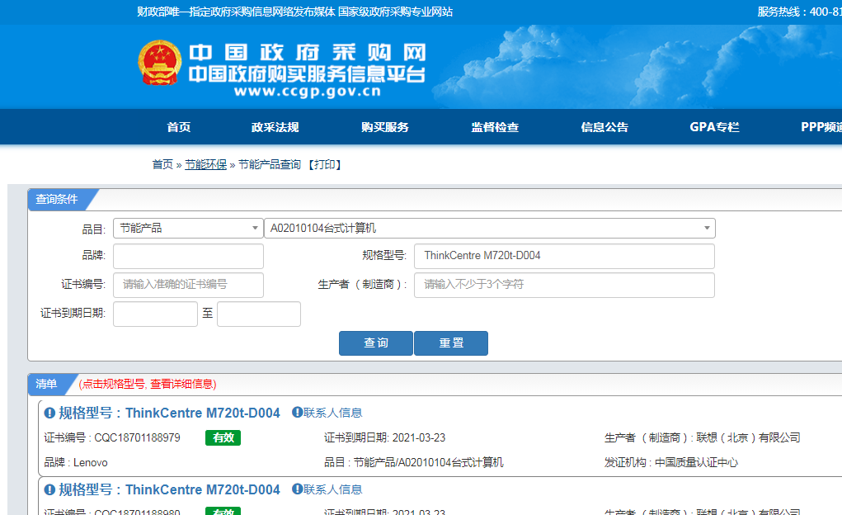Focus the 生产者（制造商）input field

564,285
